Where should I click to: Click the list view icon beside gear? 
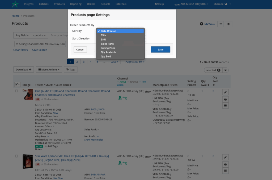[x=220, y=24]
